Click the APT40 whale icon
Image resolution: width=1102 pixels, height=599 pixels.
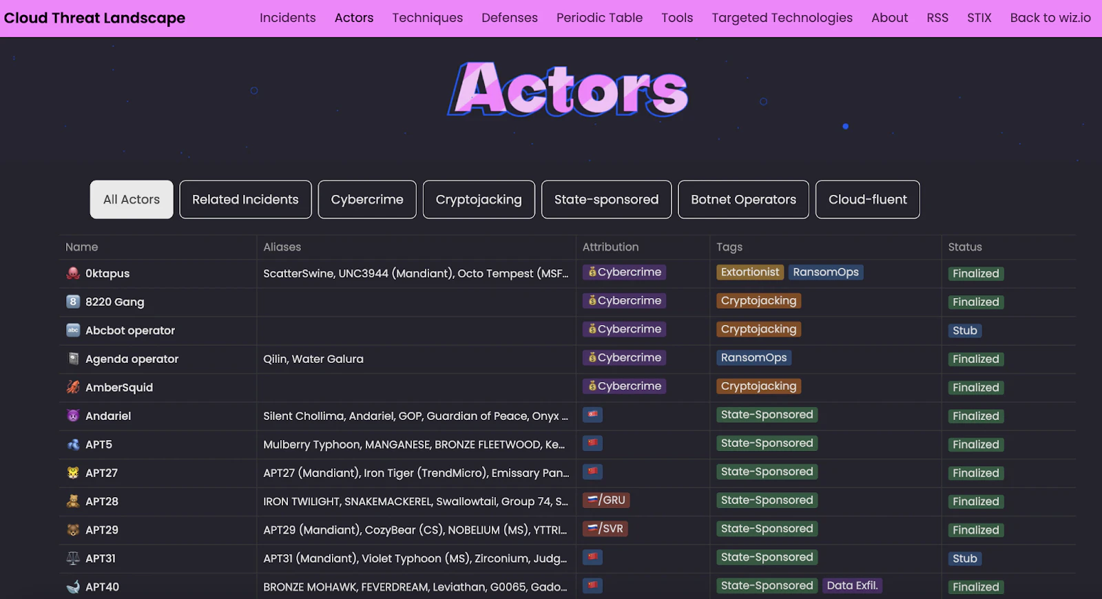click(x=73, y=587)
